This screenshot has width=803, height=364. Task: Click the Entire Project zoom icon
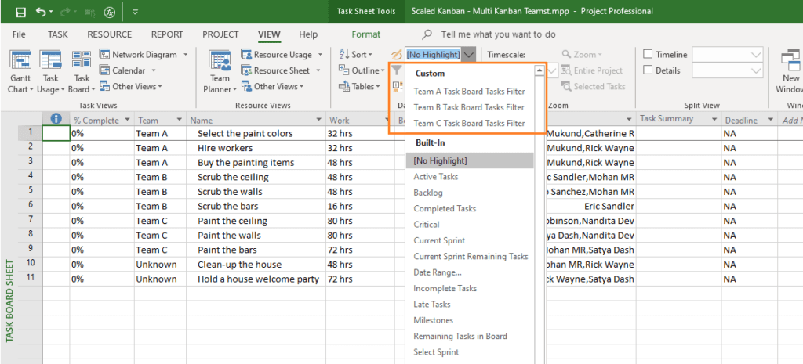pyautogui.click(x=566, y=70)
